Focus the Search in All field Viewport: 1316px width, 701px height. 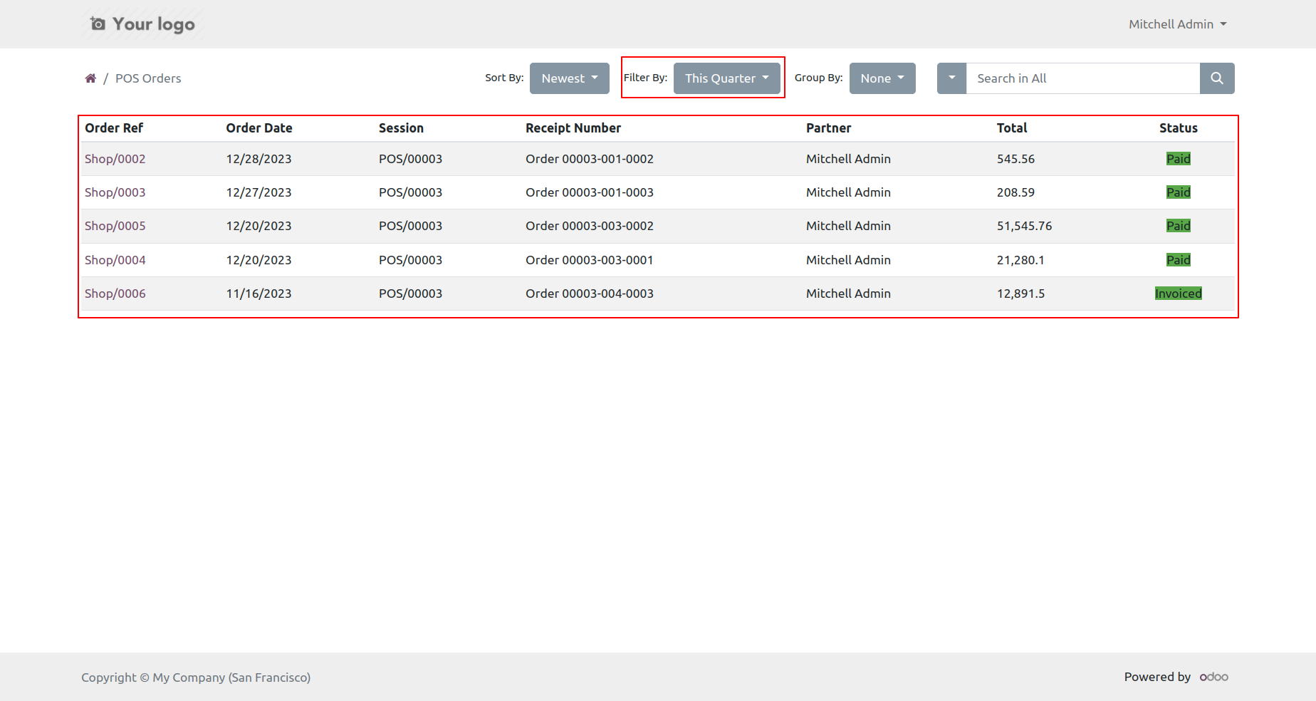[x=1082, y=78]
